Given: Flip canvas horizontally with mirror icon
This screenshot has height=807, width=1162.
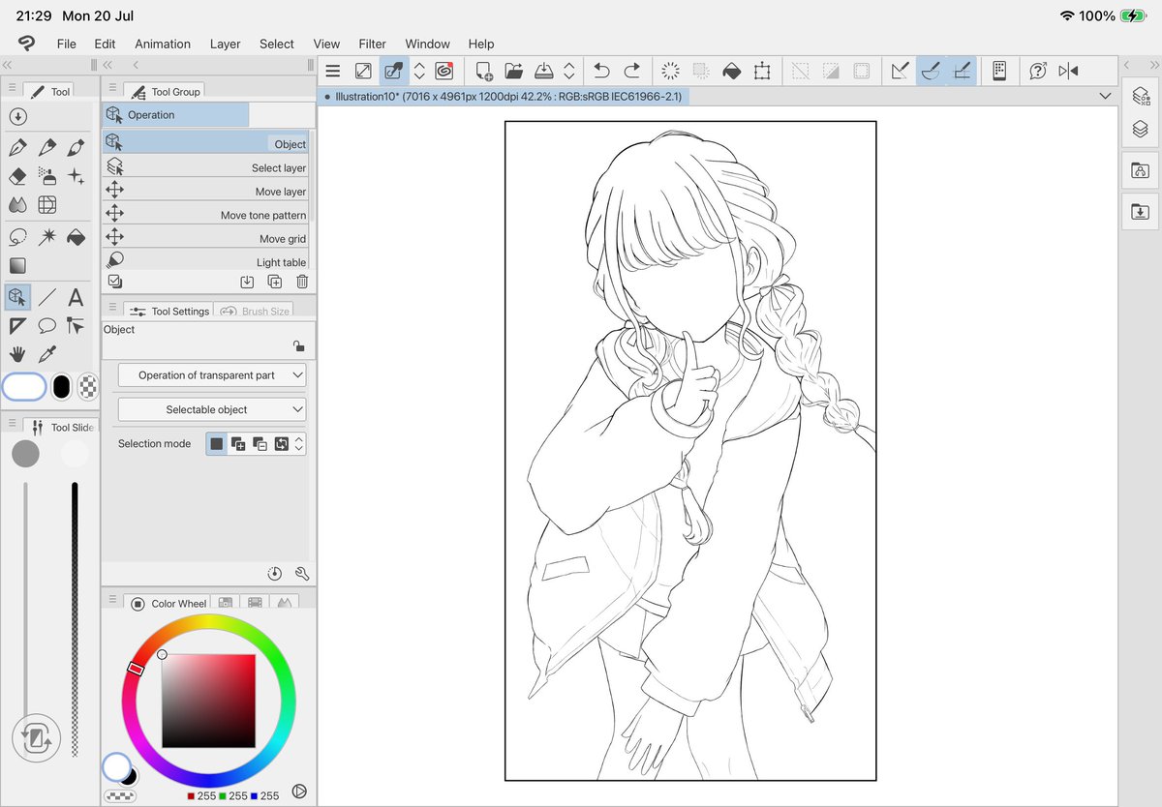Looking at the screenshot, I should click(1068, 71).
